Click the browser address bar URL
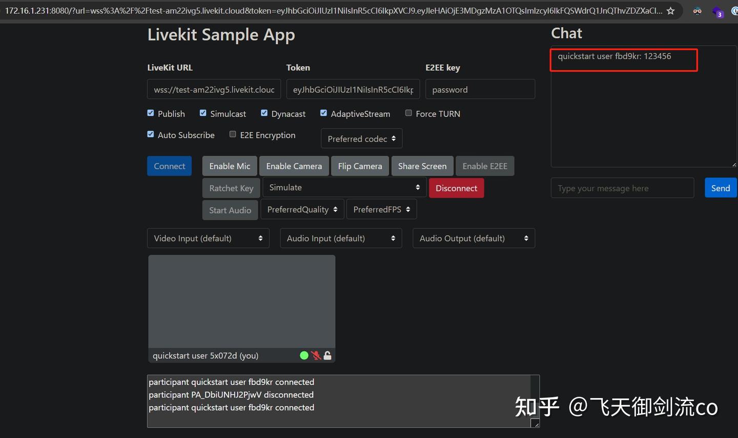The image size is (738, 438). point(333,11)
